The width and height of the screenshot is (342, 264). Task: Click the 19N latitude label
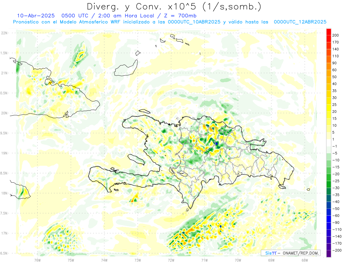coord(4,153)
